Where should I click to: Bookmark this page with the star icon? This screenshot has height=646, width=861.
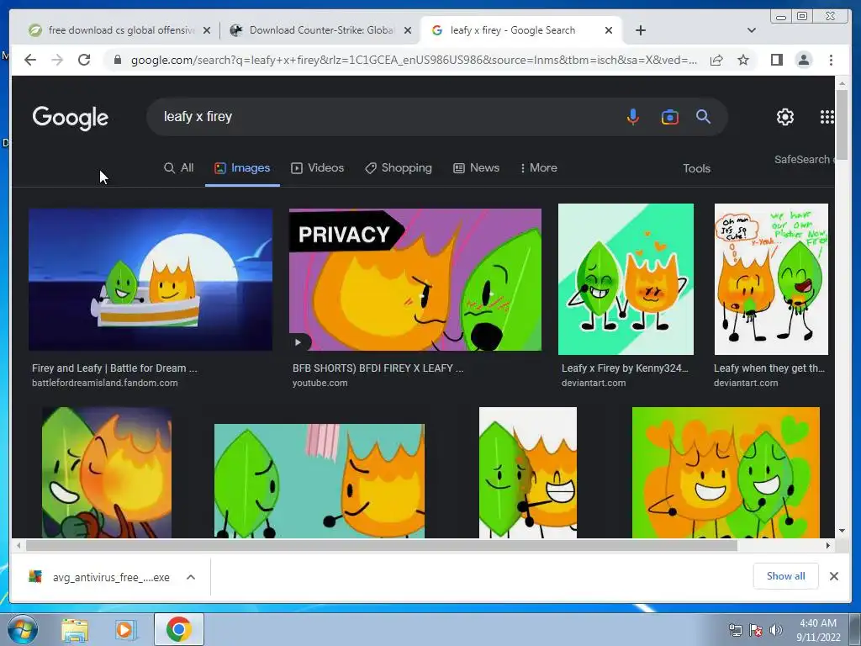click(x=743, y=60)
